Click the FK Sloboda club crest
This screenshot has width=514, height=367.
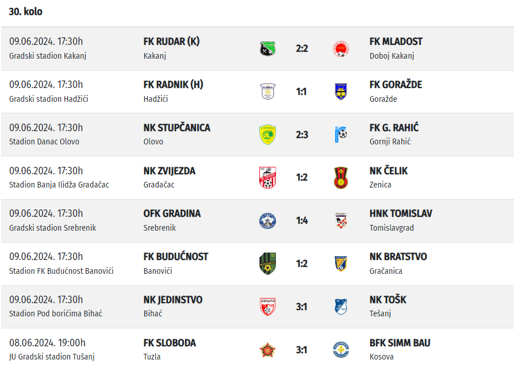pos(267,350)
